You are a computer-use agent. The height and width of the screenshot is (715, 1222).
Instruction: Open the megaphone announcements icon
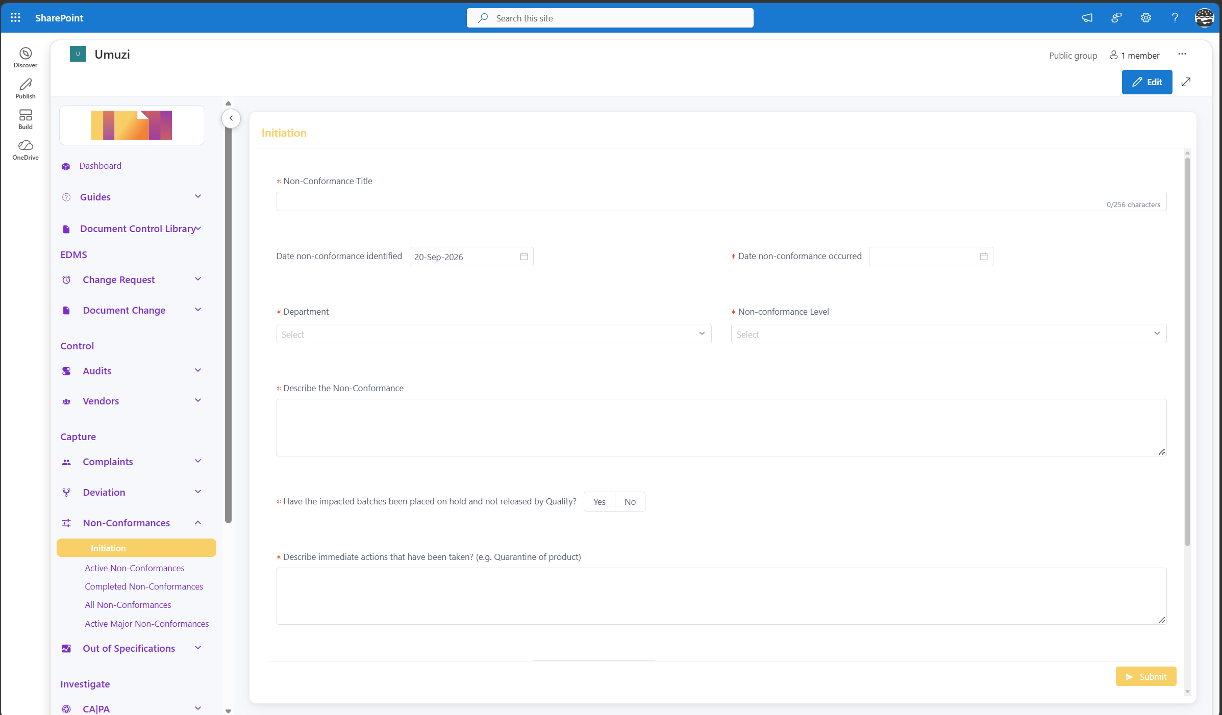click(1087, 18)
